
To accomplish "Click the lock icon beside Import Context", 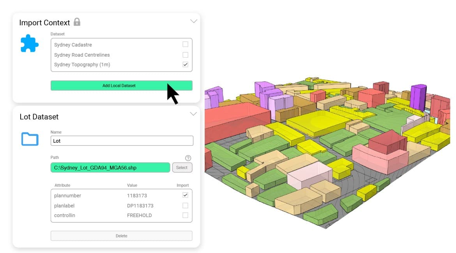I will (x=77, y=22).
